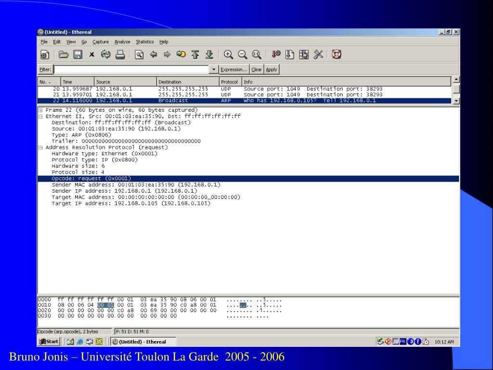Select packet 21 in the packet list
This screenshot has width=493, height=370.
pos(245,95)
